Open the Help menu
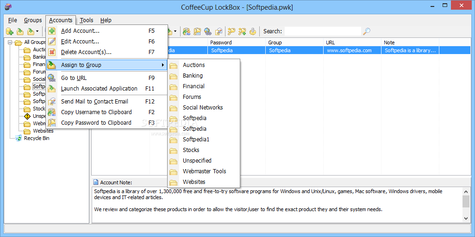Viewport: 475px width, 237px height. pyautogui.click(x=106, y=20)
